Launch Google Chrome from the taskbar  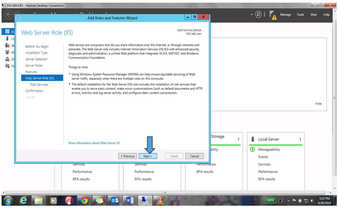tap(84, 201)
